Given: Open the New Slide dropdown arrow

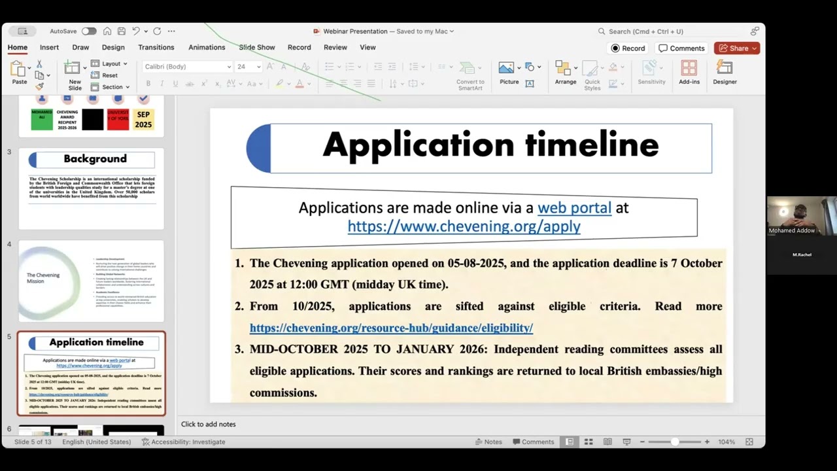Looking at the screenshot, I should (85, 68).
